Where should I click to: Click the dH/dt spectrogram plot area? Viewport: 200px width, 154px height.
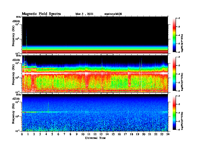pos(95,35)
